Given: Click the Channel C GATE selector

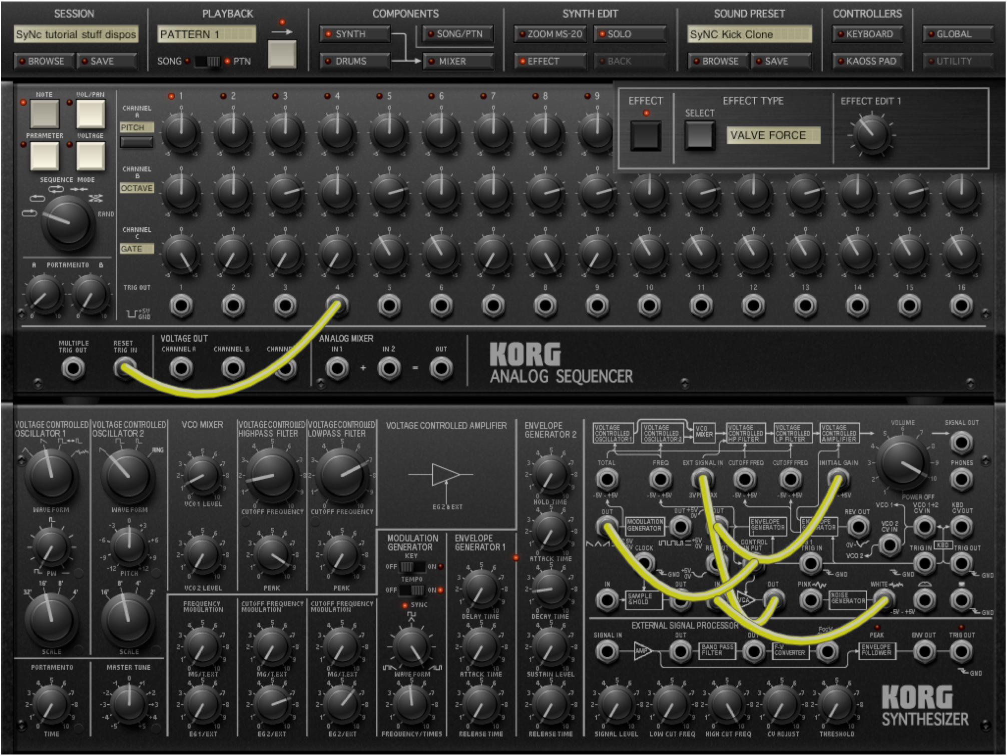Looking at the screenshot, I should (x=137, y=248).
